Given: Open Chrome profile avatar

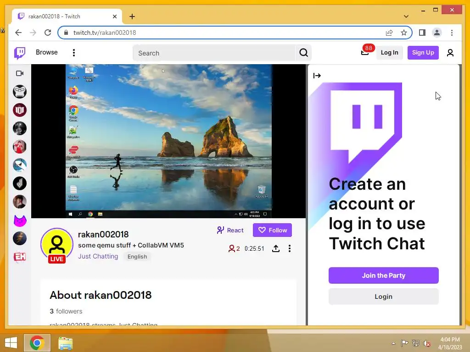Looking at the screenshot, I should pyautogui.click(x=437, y=33).
